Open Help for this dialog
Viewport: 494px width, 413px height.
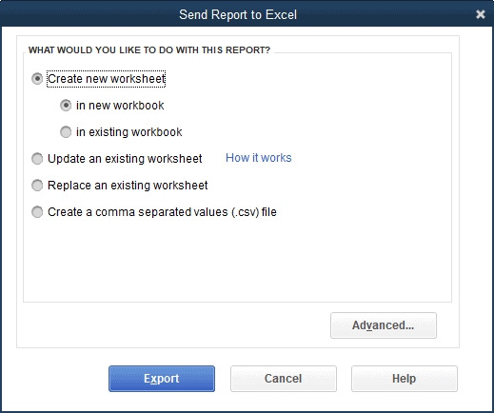click(405, 379)
